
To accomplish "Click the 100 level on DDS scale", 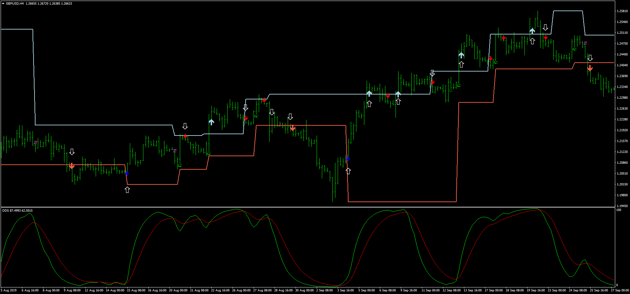I will click(618, 210).
